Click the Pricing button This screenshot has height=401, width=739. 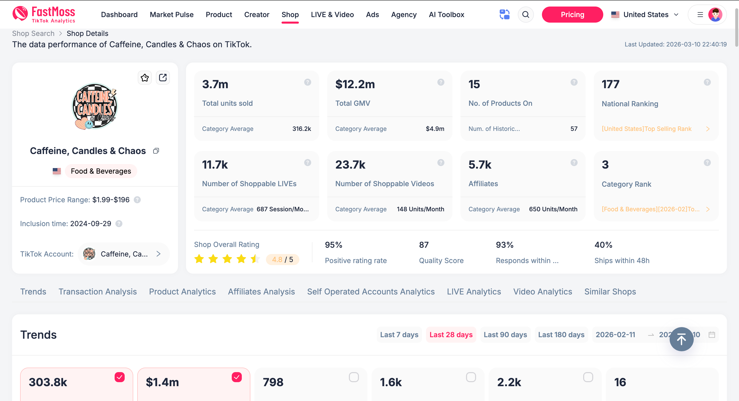point(572,14)
